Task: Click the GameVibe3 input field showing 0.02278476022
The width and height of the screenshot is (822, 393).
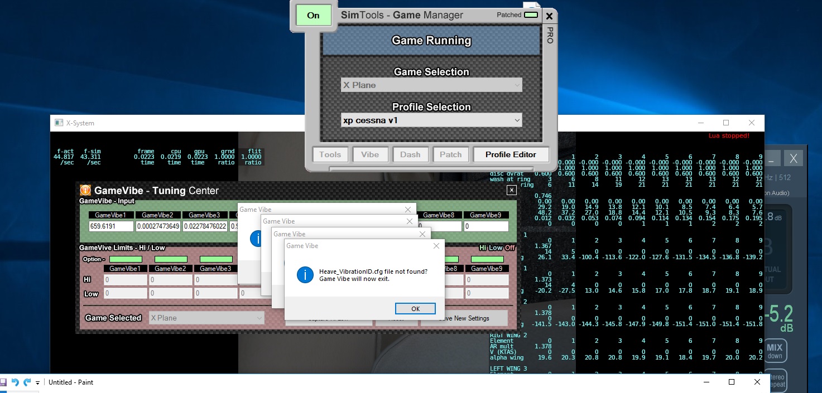Action: 205,226
